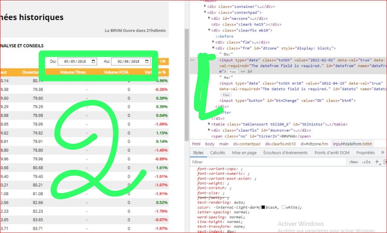Image resolution: width=387 pixels, height=233 pixels.
Task: Click the Du date input field
Action: (x=77, y=62)
